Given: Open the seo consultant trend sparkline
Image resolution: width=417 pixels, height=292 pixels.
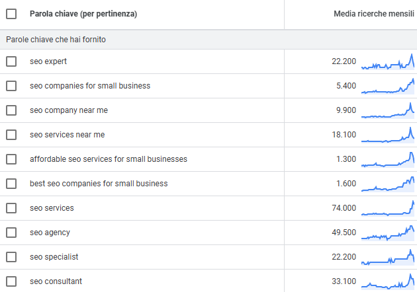Looking at the screenshot, I should point(388,281).
